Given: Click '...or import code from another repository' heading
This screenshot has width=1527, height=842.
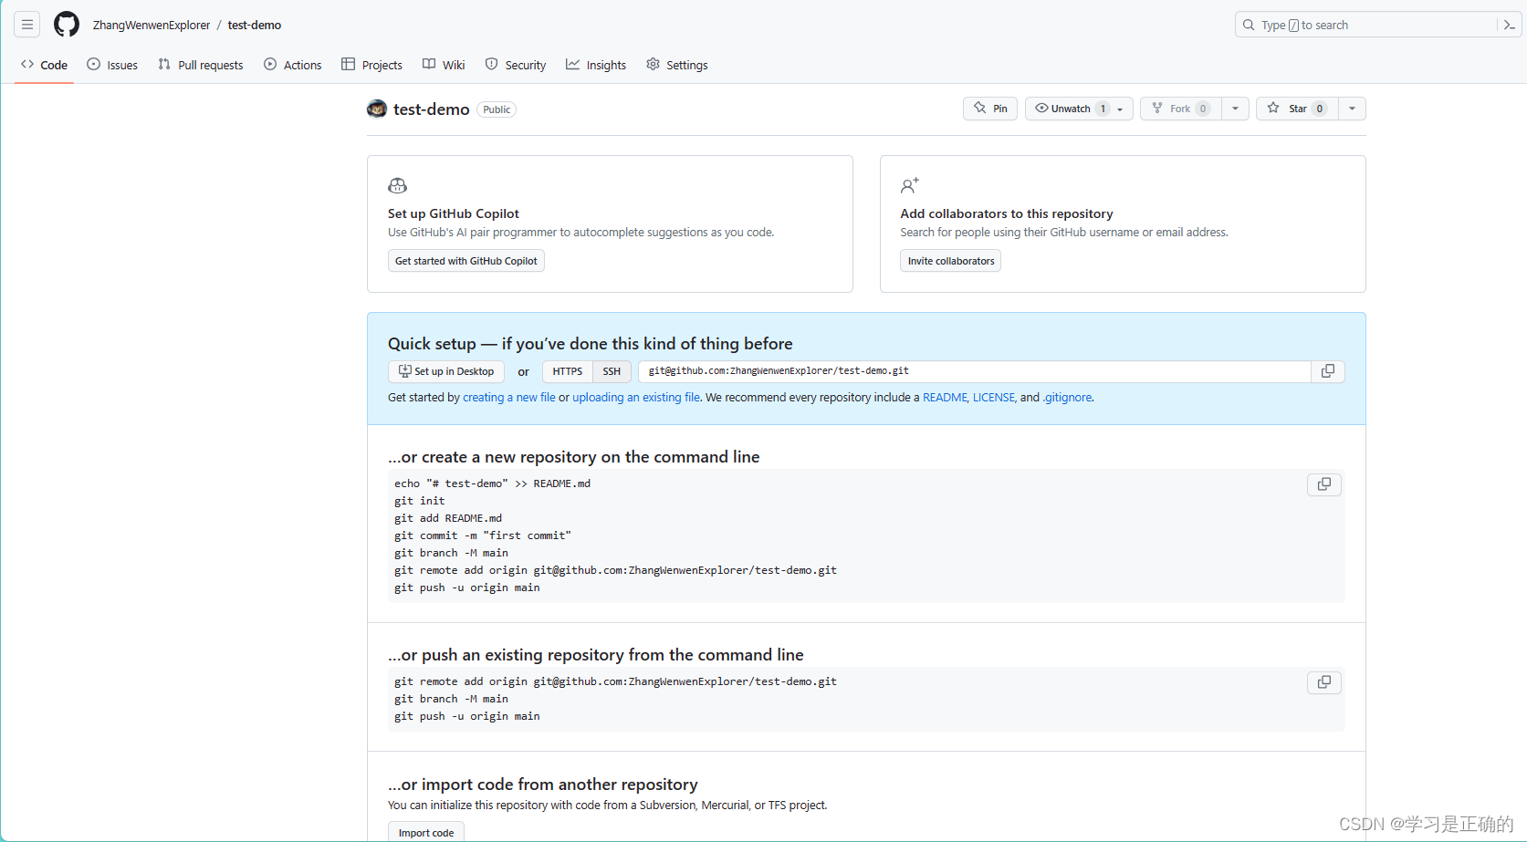Looking at the screenshot, I should pos(543,785).
